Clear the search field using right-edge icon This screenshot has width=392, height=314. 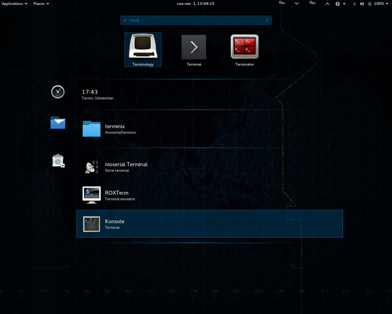[267, 20]
